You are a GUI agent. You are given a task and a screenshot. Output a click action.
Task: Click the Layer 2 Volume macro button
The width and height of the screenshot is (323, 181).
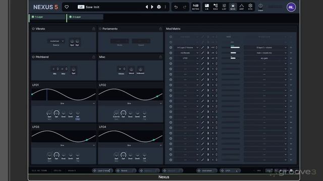102,170
